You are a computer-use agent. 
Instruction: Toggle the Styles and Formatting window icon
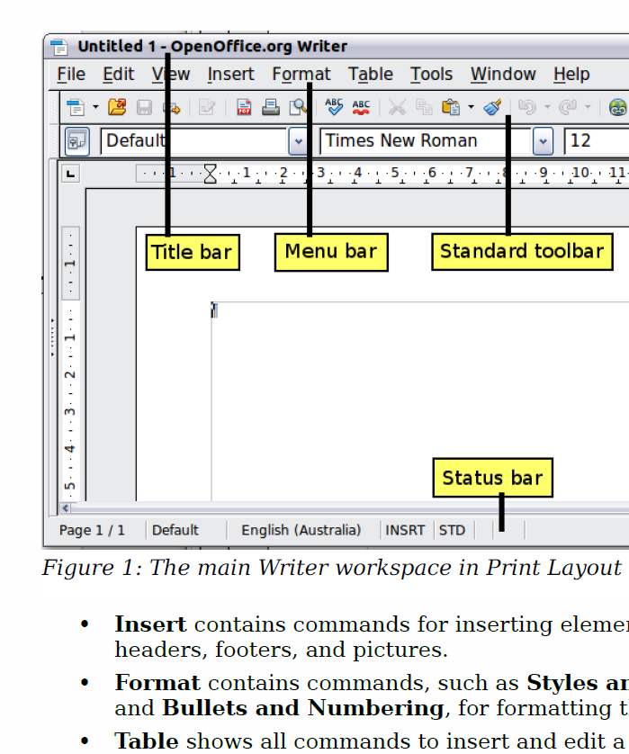(77, 141)
